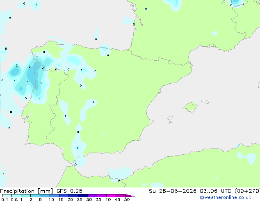260x201 pixels.
Task: Click the Ibiza island outline
Action: pos(170,119)
